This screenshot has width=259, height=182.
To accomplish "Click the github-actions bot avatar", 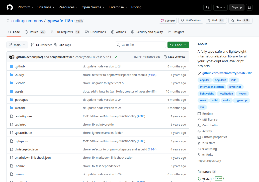I will point(11,57).
